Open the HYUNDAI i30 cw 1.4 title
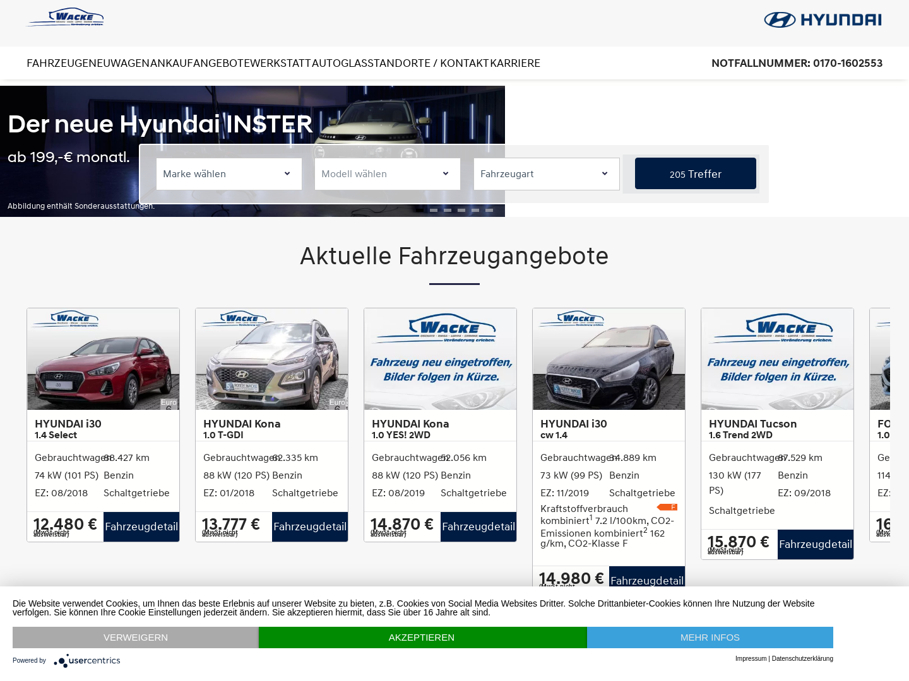The width and height of the screenshot is (909, 681). pyautogui.click(x=574, y=429)
